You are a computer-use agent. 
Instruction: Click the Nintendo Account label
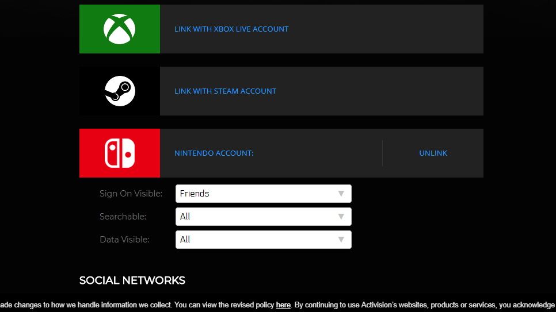(214, 153)
